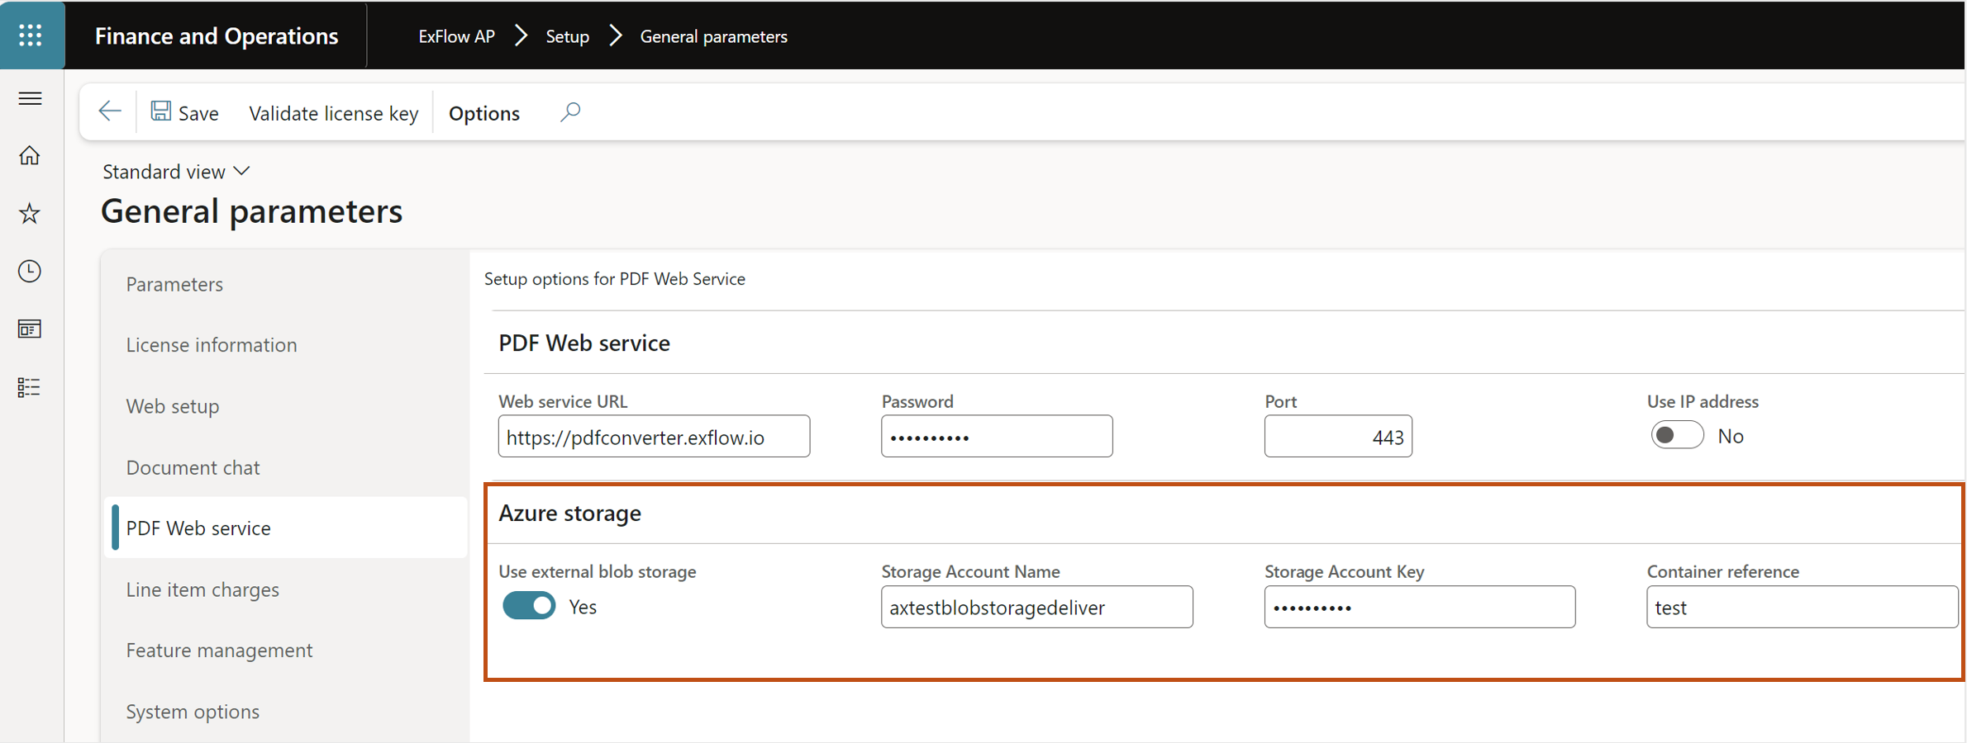Viewport: 1967px width, 743px height.
Task: Open the Modules list icon
Action: pos(30,387)
